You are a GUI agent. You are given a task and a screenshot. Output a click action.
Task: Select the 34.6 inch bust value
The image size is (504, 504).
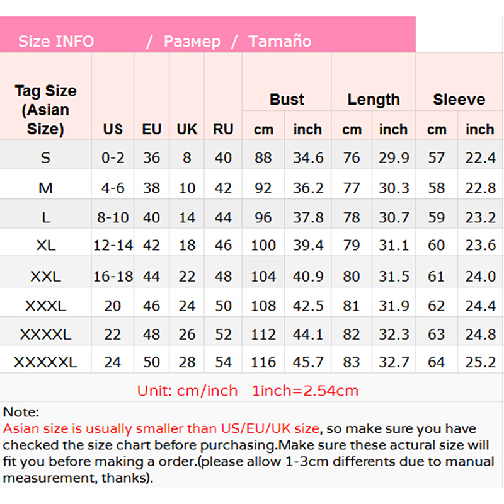[308, 158]
